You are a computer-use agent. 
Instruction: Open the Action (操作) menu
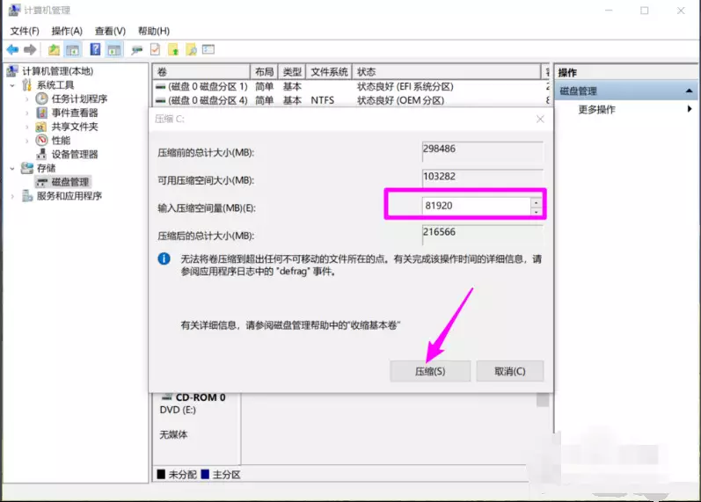click(x=67, y=31)
